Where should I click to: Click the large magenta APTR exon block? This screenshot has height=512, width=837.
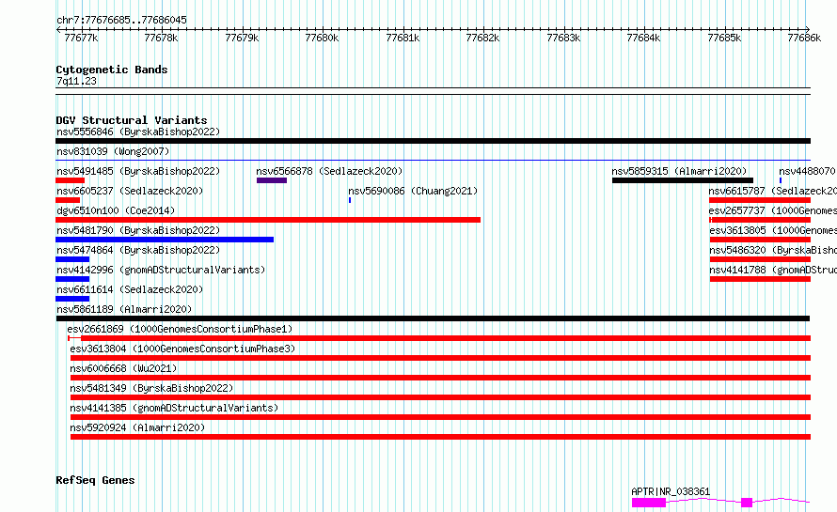tap(649, 503)
